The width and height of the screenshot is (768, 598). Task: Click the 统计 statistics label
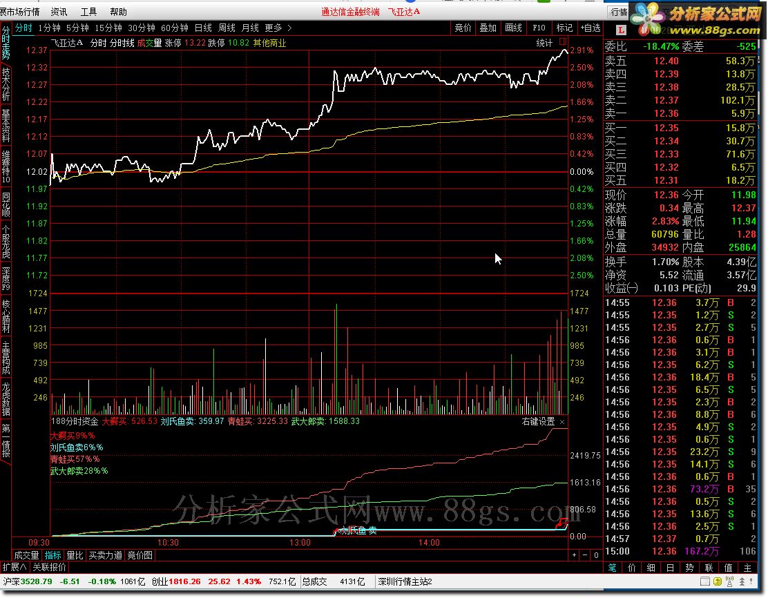[x=544, y=43]
